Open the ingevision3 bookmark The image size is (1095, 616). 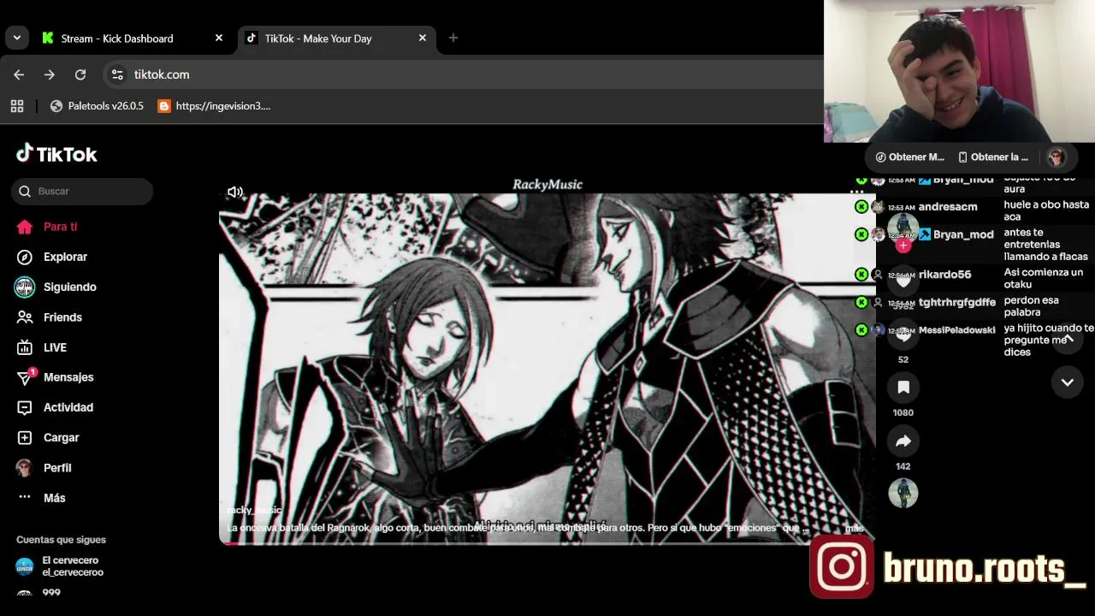pos(214,106)
